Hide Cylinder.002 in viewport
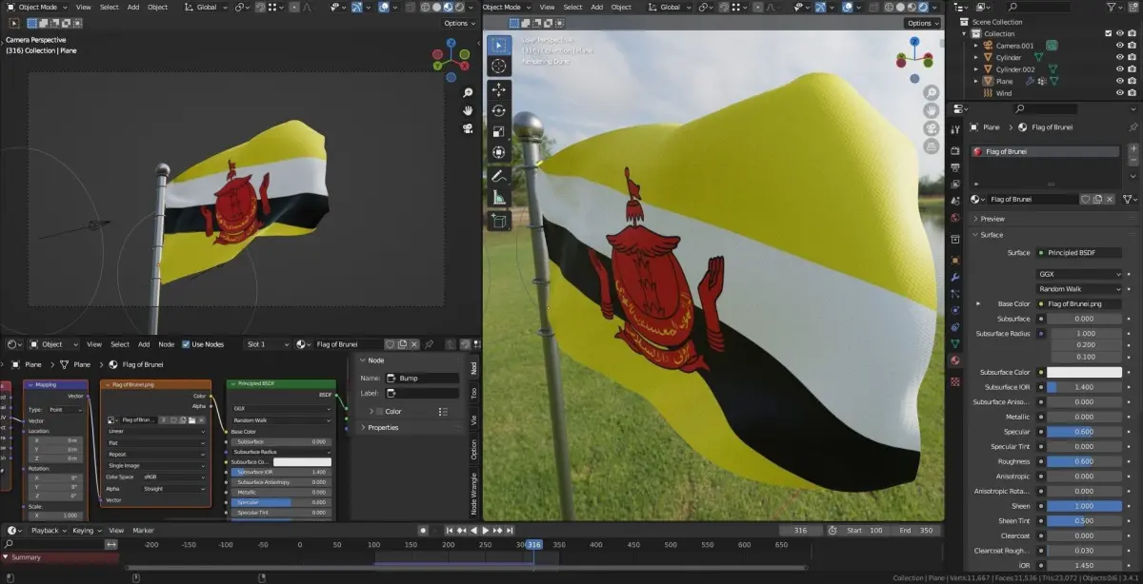The image size is (1143, 584). 1119,69
